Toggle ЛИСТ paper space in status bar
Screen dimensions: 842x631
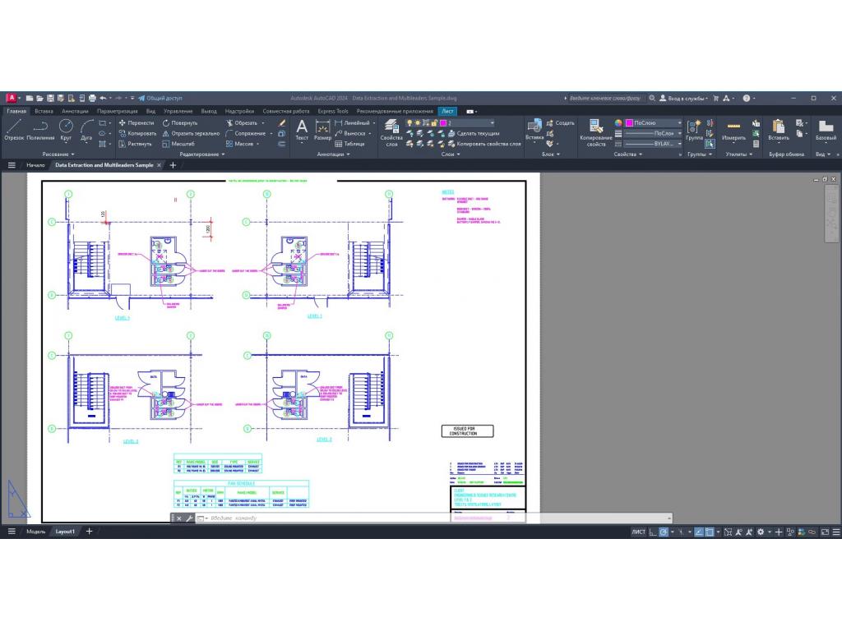tap(638, 532)
